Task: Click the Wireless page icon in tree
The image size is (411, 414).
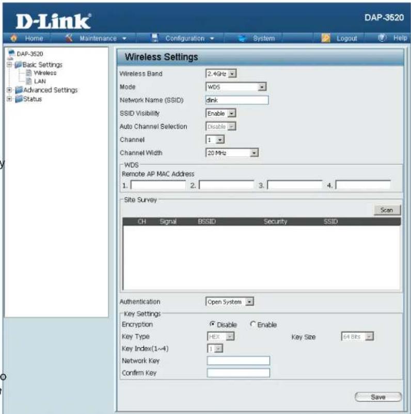Action: 29,73
